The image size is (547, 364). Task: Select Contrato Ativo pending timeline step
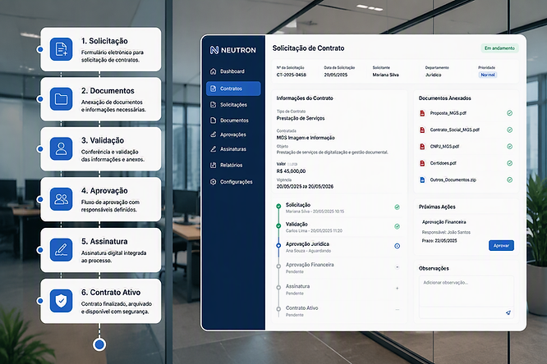pyautogui.click(x=338, y=311)
